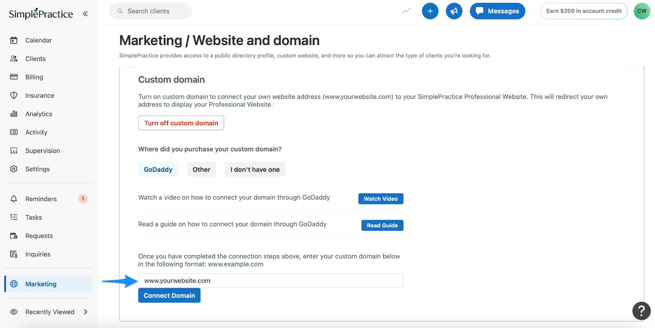Open Insurance section
Image resolution: width=655 pixels, height=328 pixels.
40,95
